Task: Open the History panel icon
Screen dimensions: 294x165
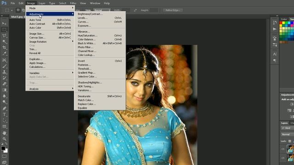Action: [275, 23]
